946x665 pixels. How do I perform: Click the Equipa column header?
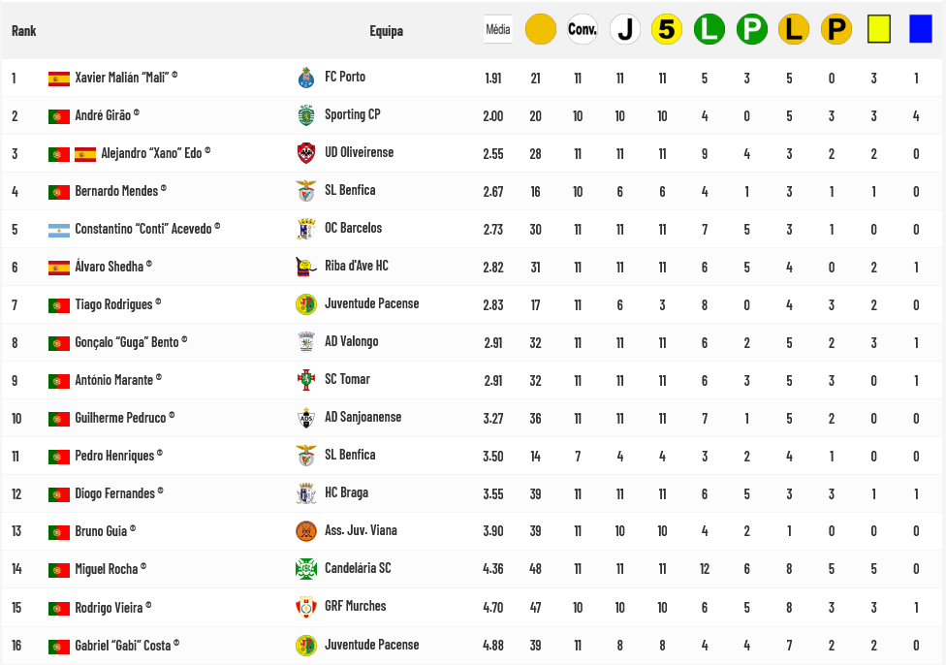click(x=386, y=31)
